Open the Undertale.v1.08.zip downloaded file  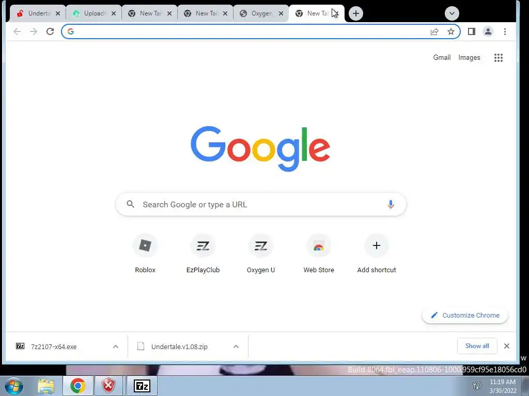coord(179,346)
